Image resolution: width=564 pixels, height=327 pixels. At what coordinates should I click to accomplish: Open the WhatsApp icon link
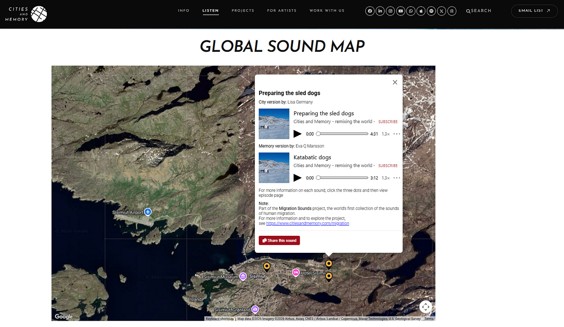pyautogui.click(x=411, y=11)
